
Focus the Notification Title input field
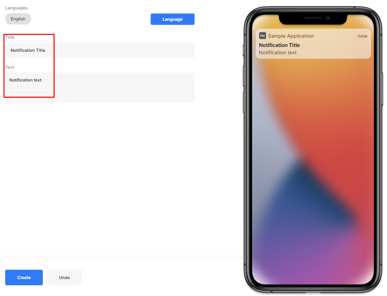[x=100, y=50]
